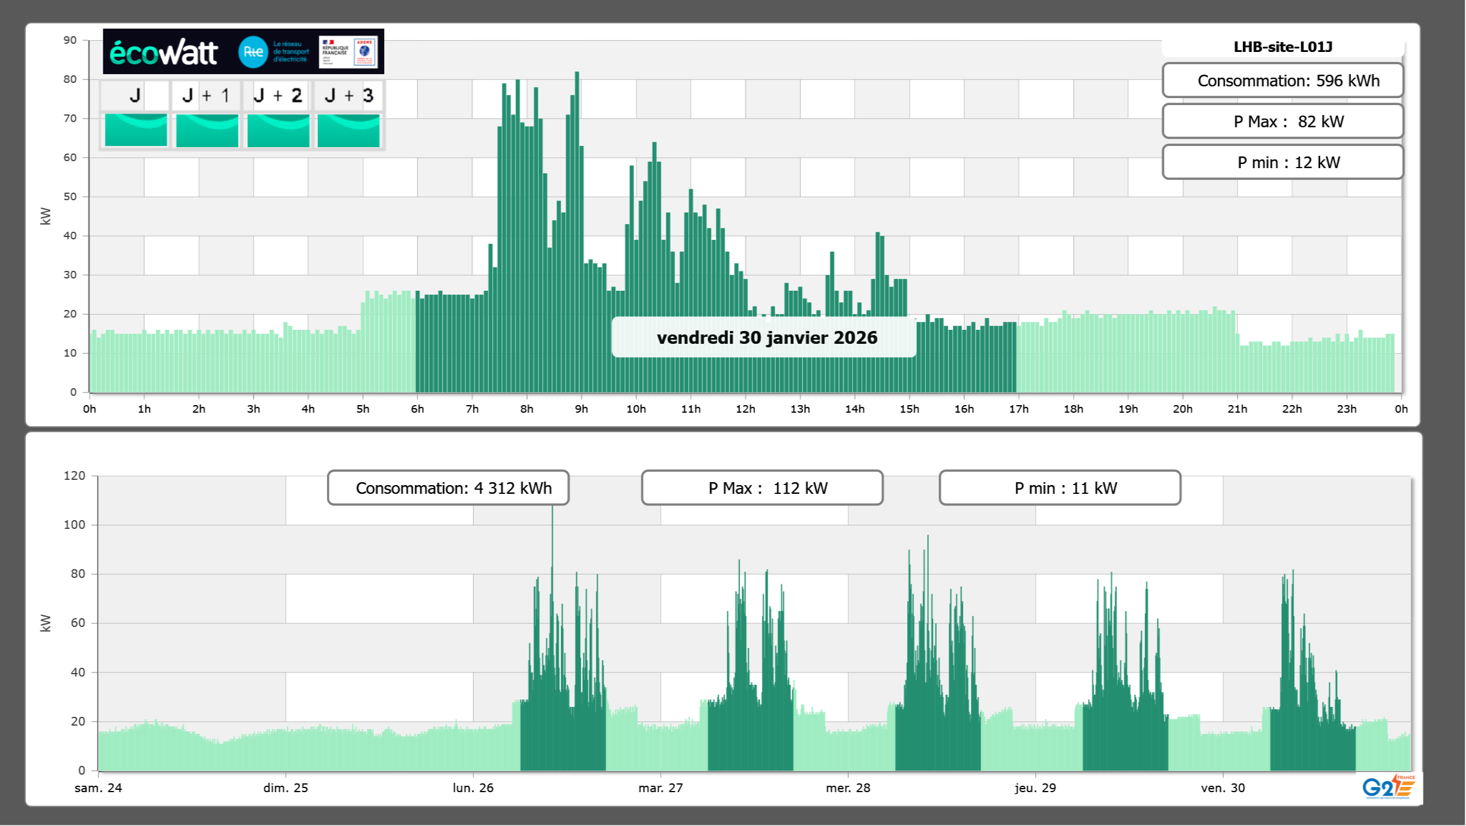Click the G2E France logo

click(1388, 787)
